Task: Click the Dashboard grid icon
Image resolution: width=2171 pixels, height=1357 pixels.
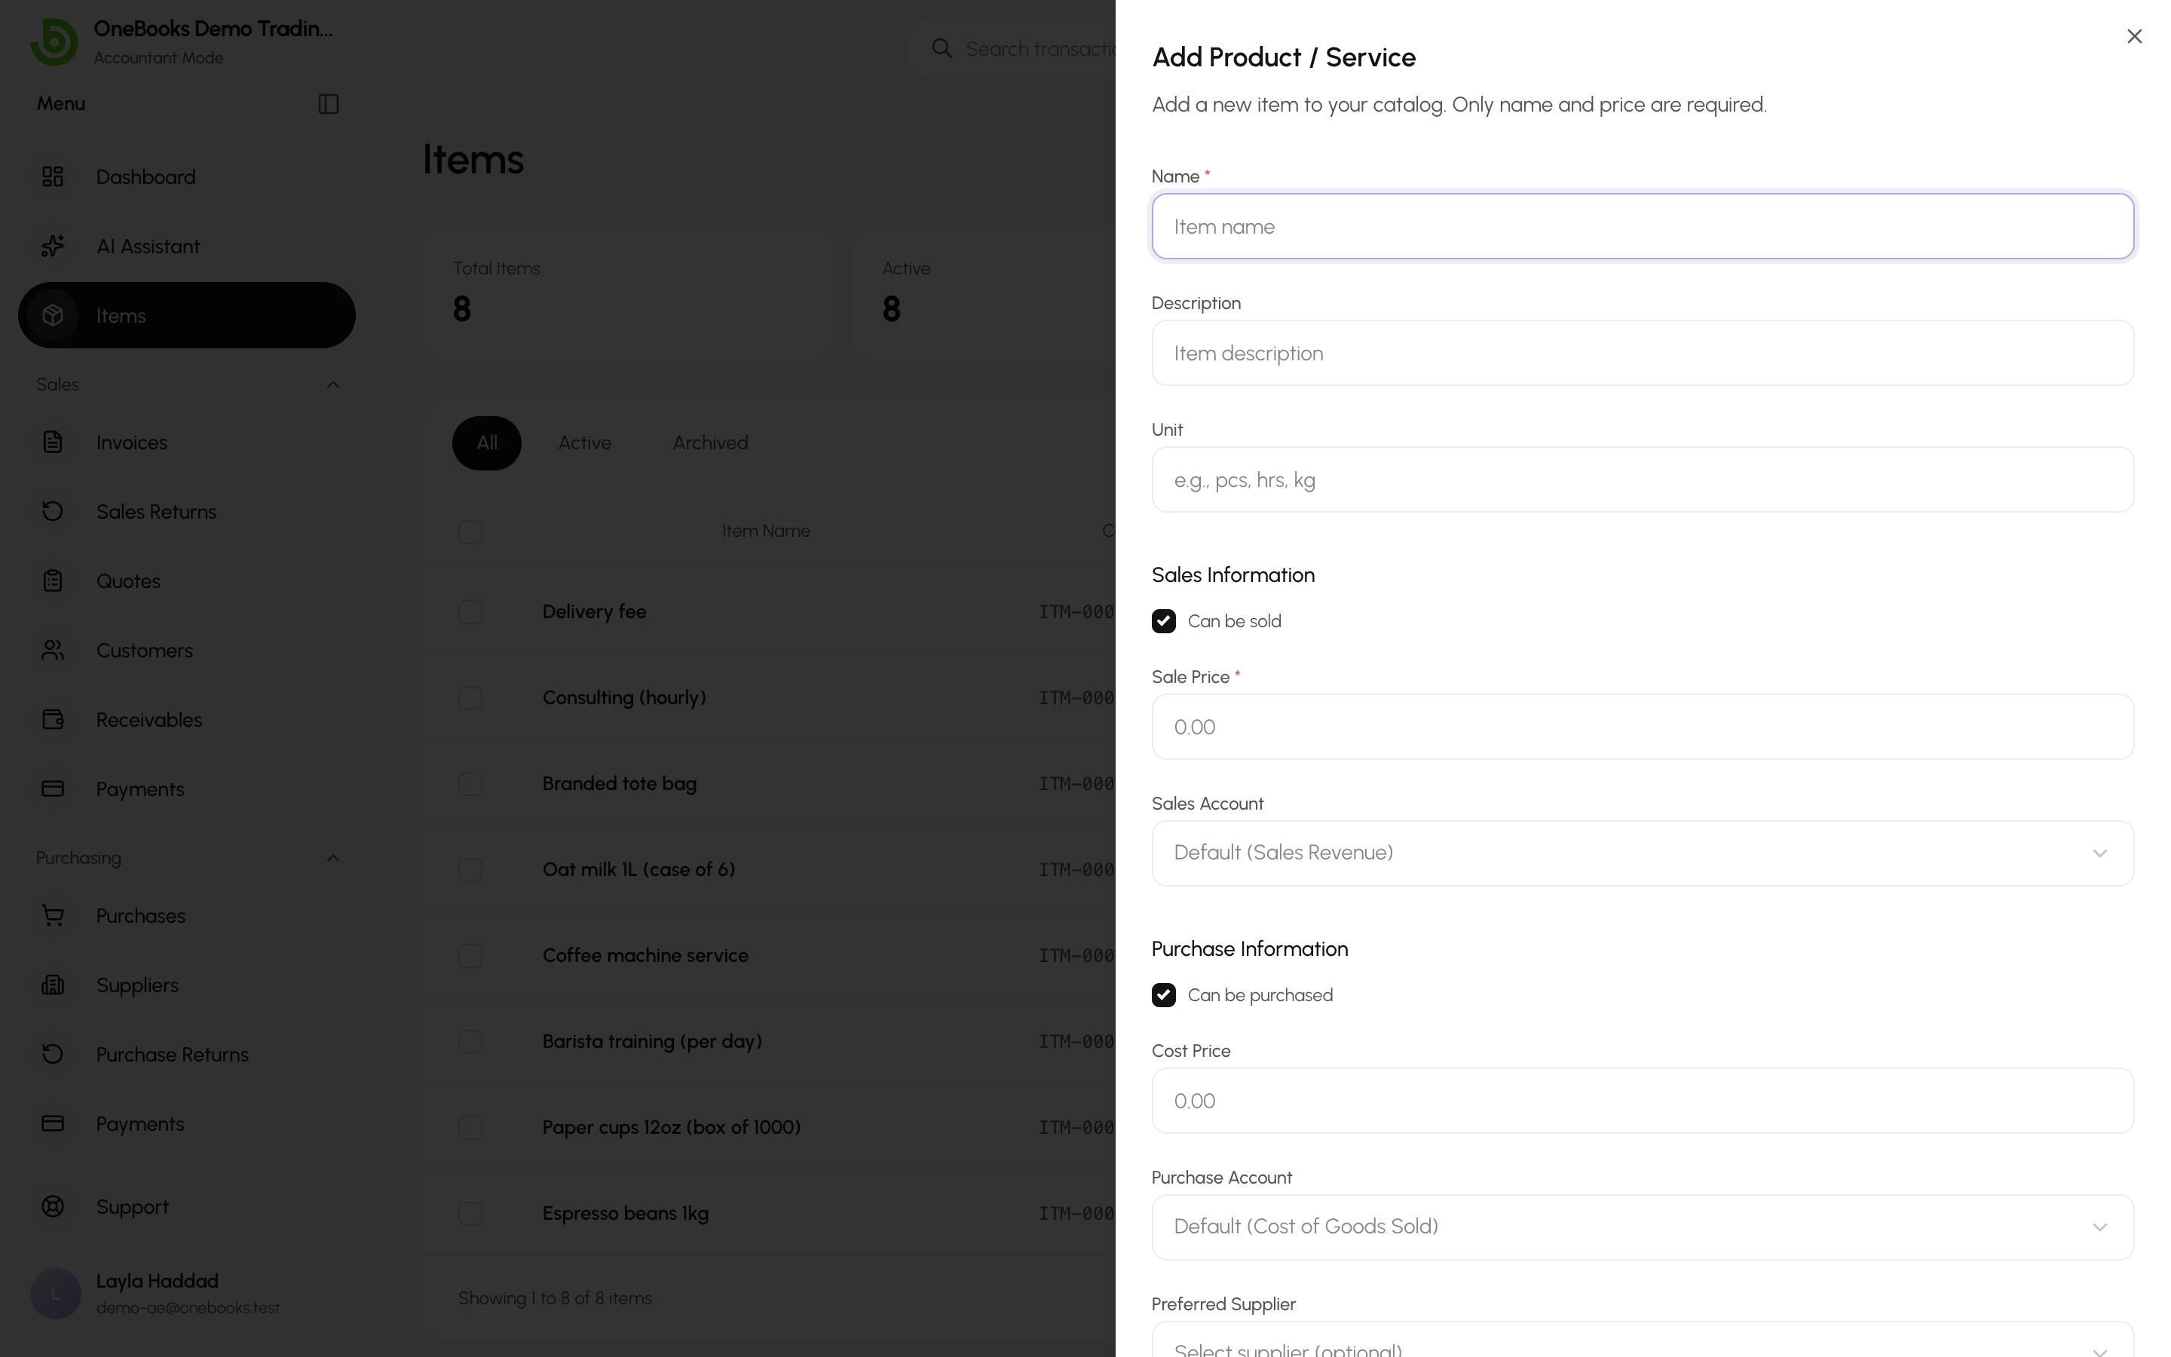Action: click(x=53, y=177)
